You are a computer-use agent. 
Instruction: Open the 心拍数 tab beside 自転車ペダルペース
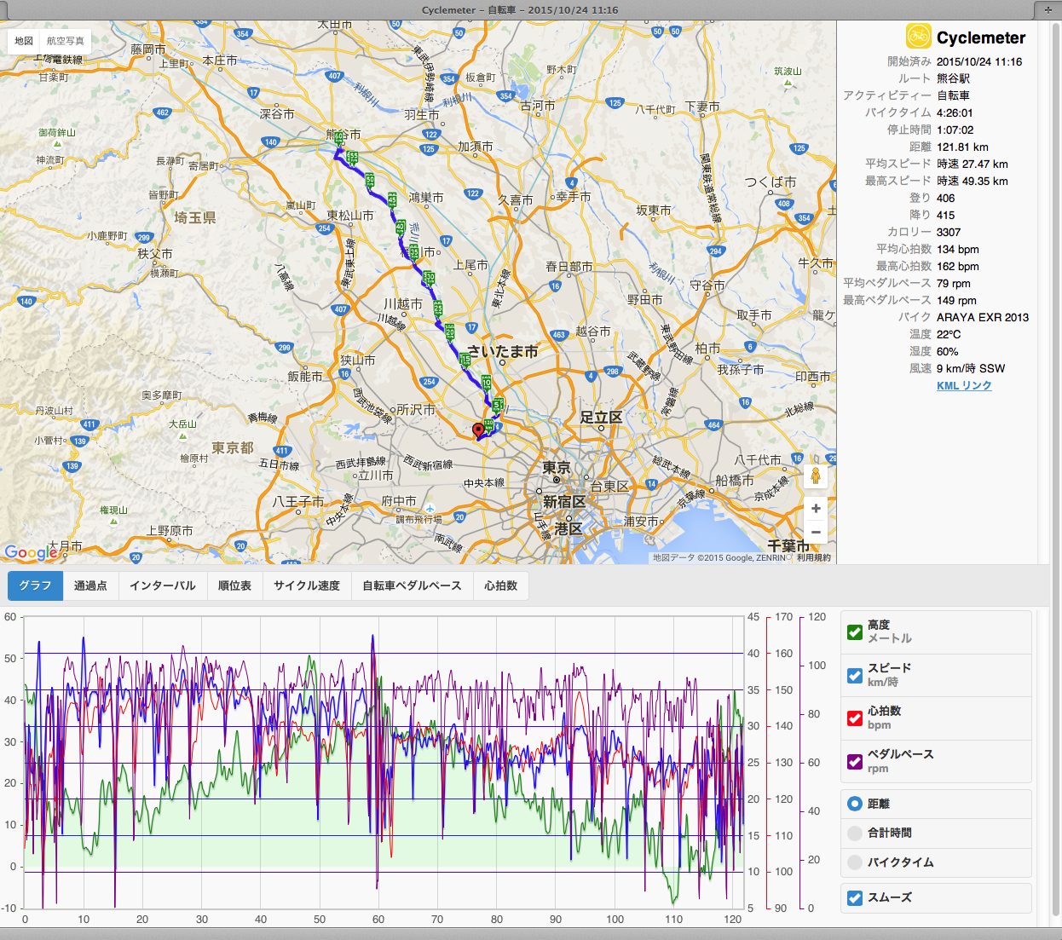[x=501, y=585]
